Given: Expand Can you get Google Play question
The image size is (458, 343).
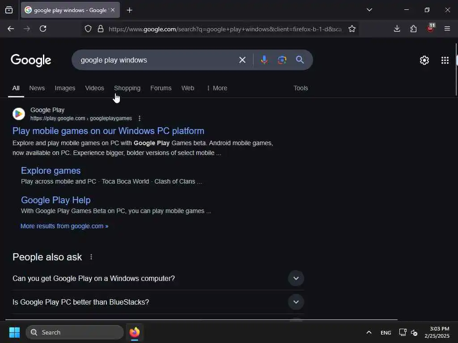Looking at the screenshot, I should tap(158, 278).
